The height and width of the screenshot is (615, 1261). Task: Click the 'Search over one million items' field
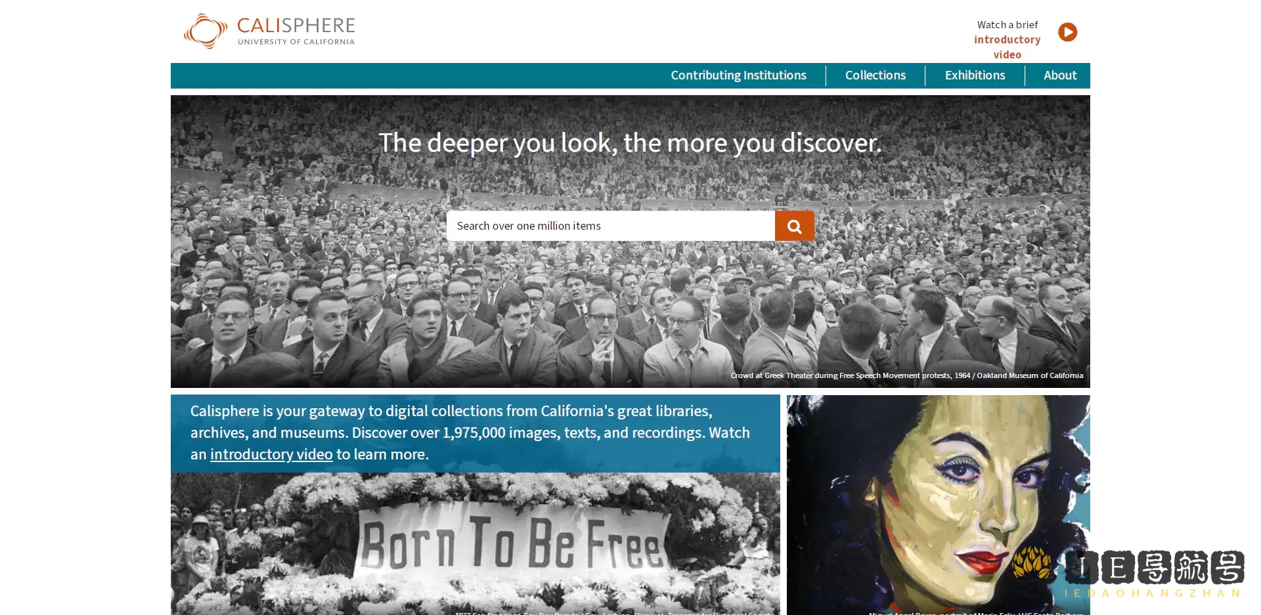click(611, 226)
